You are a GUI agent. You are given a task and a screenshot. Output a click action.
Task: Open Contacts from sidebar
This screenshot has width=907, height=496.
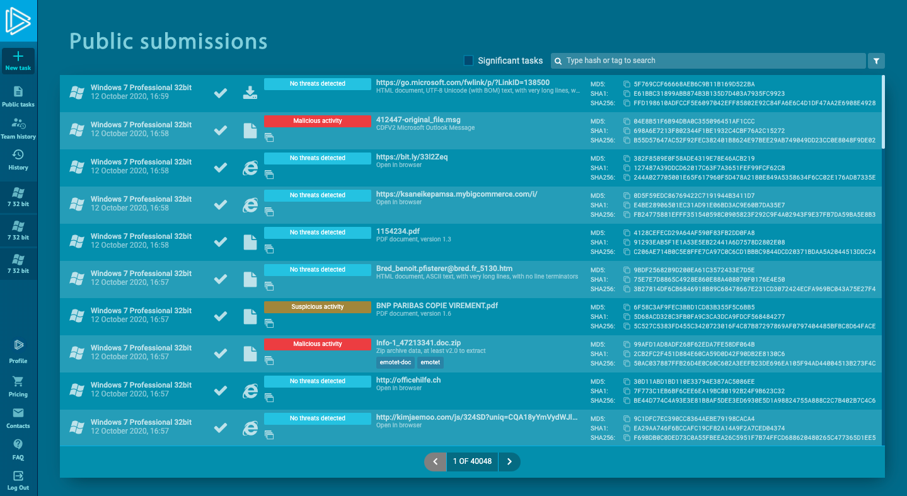point(18,418)
